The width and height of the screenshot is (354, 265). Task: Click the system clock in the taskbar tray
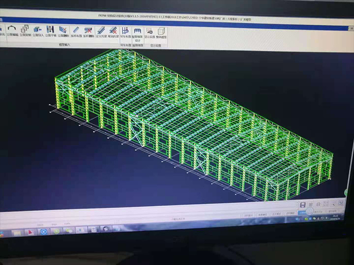(335, 217)
